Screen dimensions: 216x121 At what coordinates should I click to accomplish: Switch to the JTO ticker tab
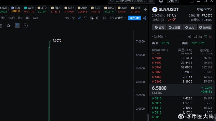coord(42,9)
